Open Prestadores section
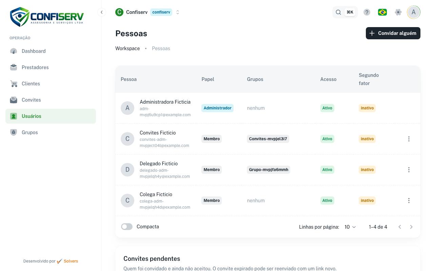Screen dimensions: 434x271 [51, 67]
